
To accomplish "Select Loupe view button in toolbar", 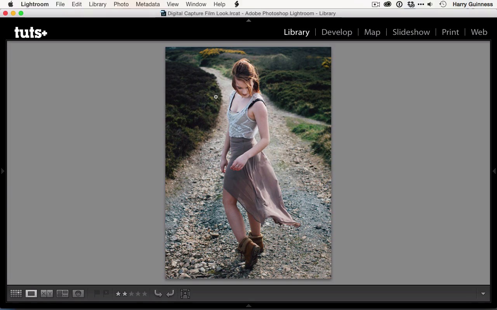I will 31,294.
